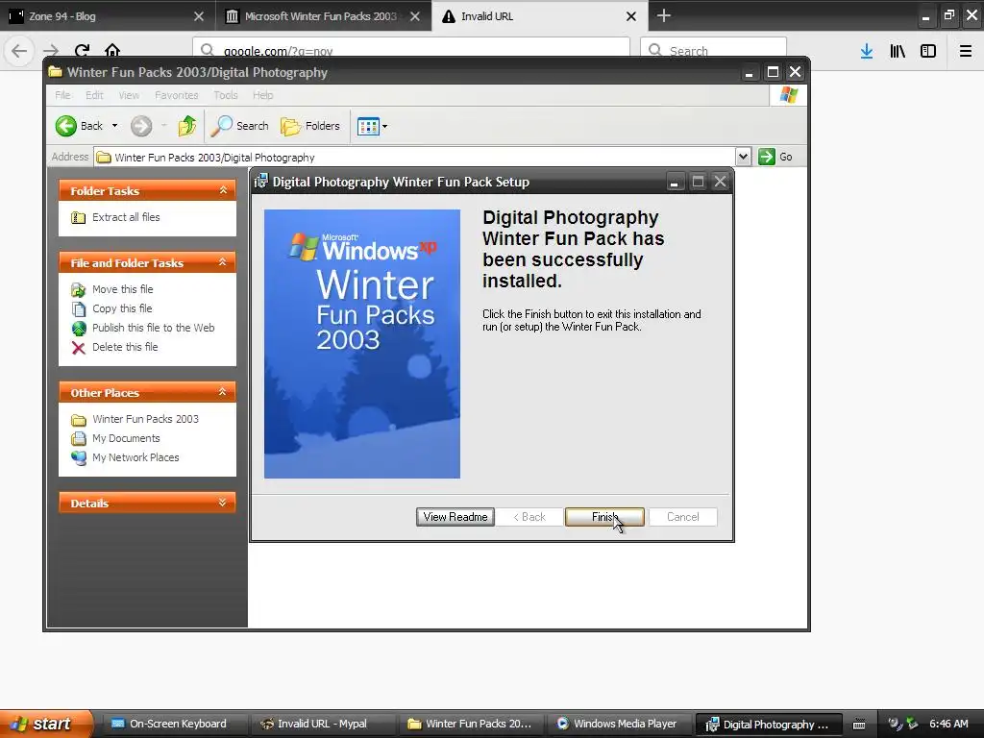Click the keyboard icon in system tray
Image resolution: width=984 pixels, height=738 pixels.
click(859, 725)
